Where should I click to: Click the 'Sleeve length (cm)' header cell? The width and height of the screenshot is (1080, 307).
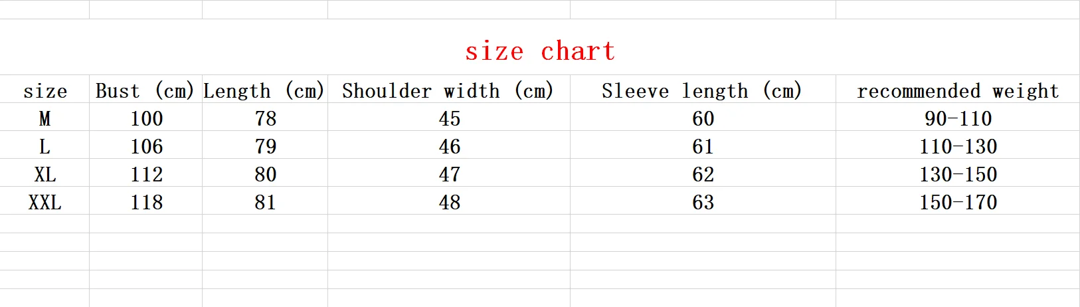702,89
